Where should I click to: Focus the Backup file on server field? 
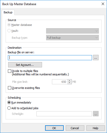point(50,58)
